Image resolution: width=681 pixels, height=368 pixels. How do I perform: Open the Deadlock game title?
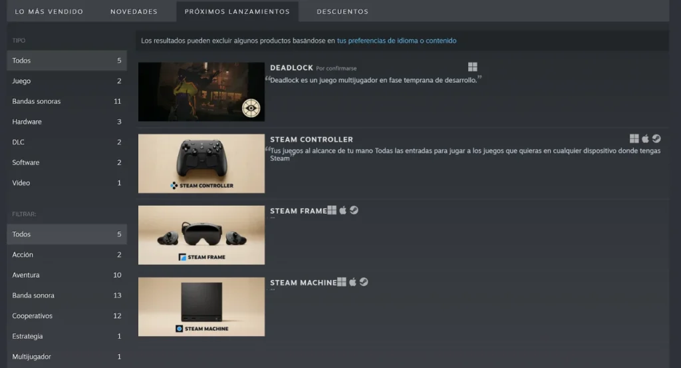pyautogui.click(x=291, y=68)
